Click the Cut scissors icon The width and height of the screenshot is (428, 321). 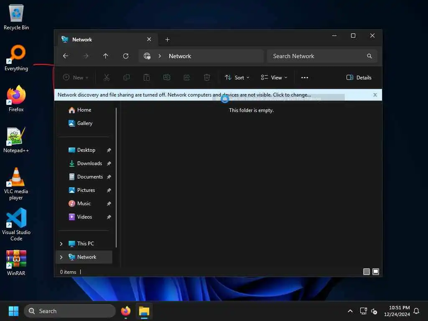(107, 77)
